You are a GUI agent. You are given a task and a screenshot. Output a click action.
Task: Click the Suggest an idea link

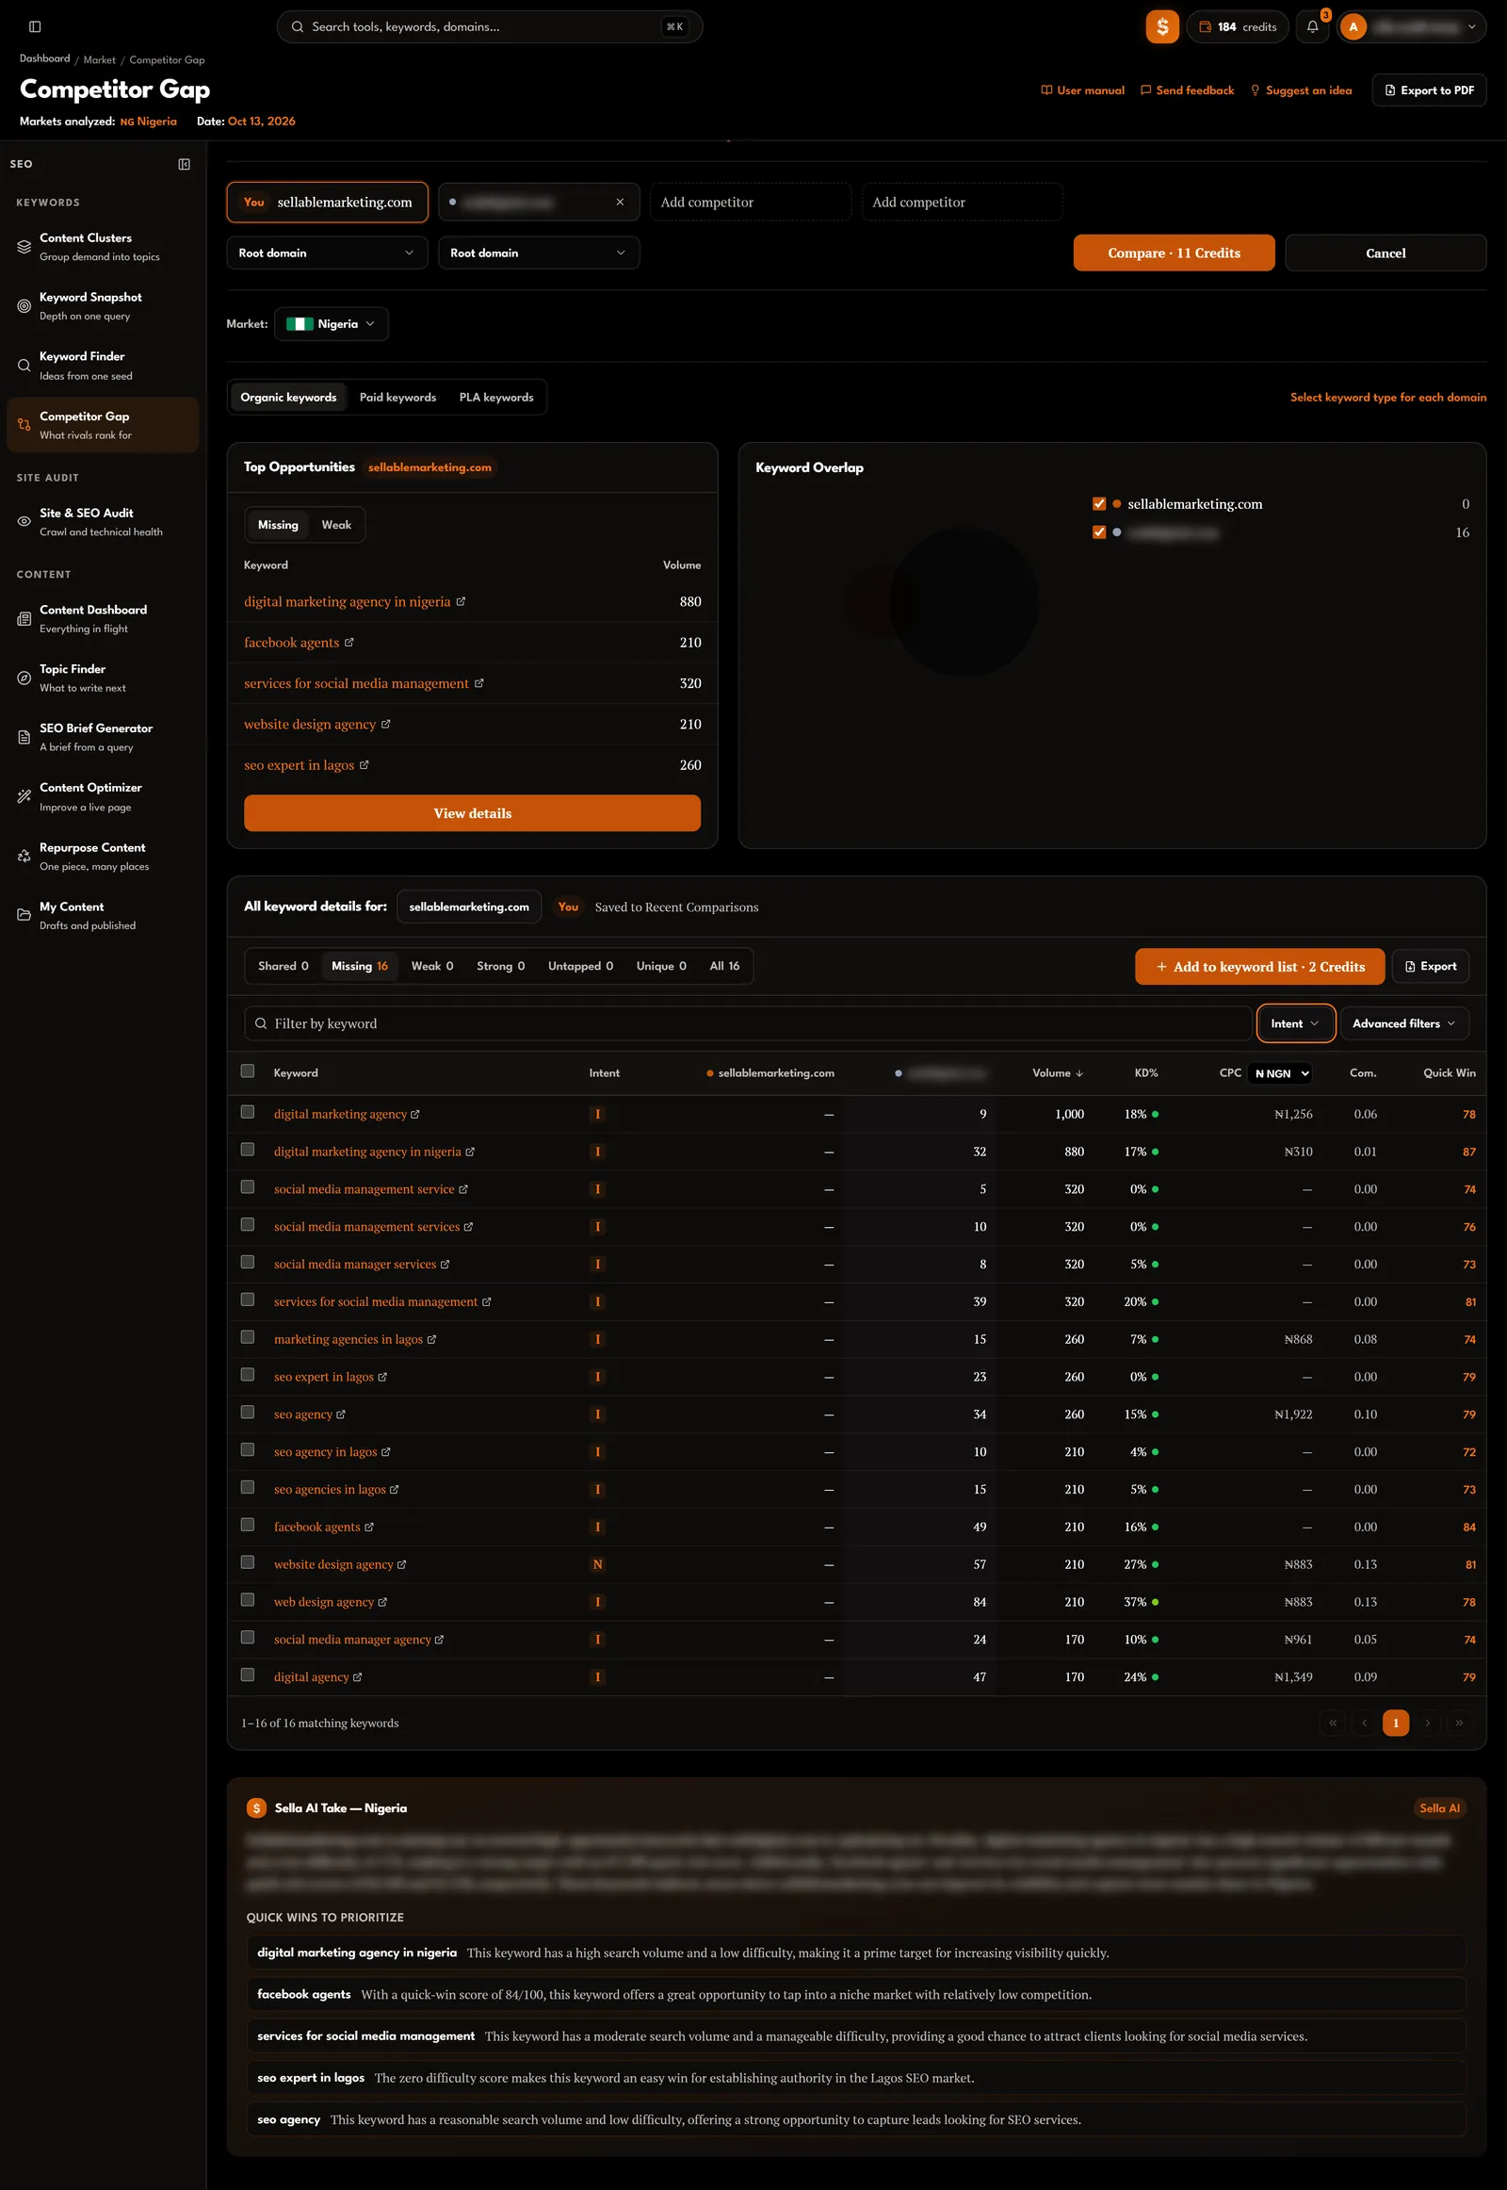1300,90
